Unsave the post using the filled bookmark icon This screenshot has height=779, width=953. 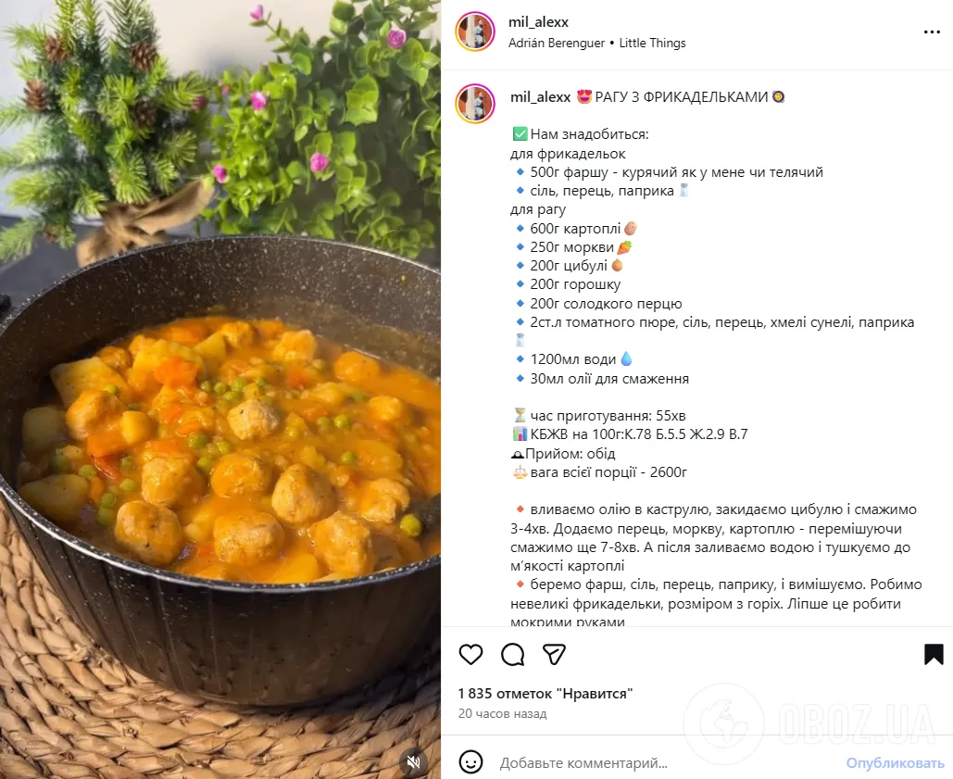[x=932, y=655]
